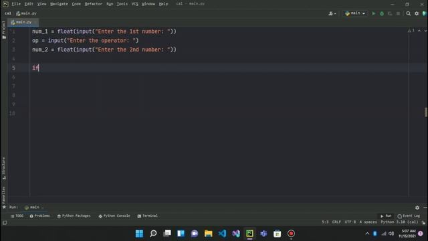Click the main.py breadcrumb in navigation bar
Screen dimensions: 428x241
[x=26, y=13]
